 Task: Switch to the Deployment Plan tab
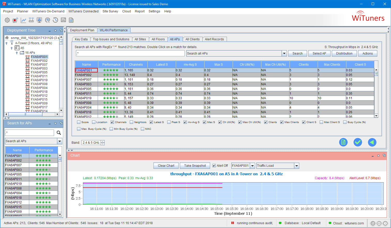(x=82, y=30)
